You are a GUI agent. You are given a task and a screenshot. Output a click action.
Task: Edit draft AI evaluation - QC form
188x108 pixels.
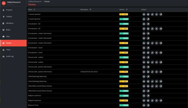coord(152,29)
